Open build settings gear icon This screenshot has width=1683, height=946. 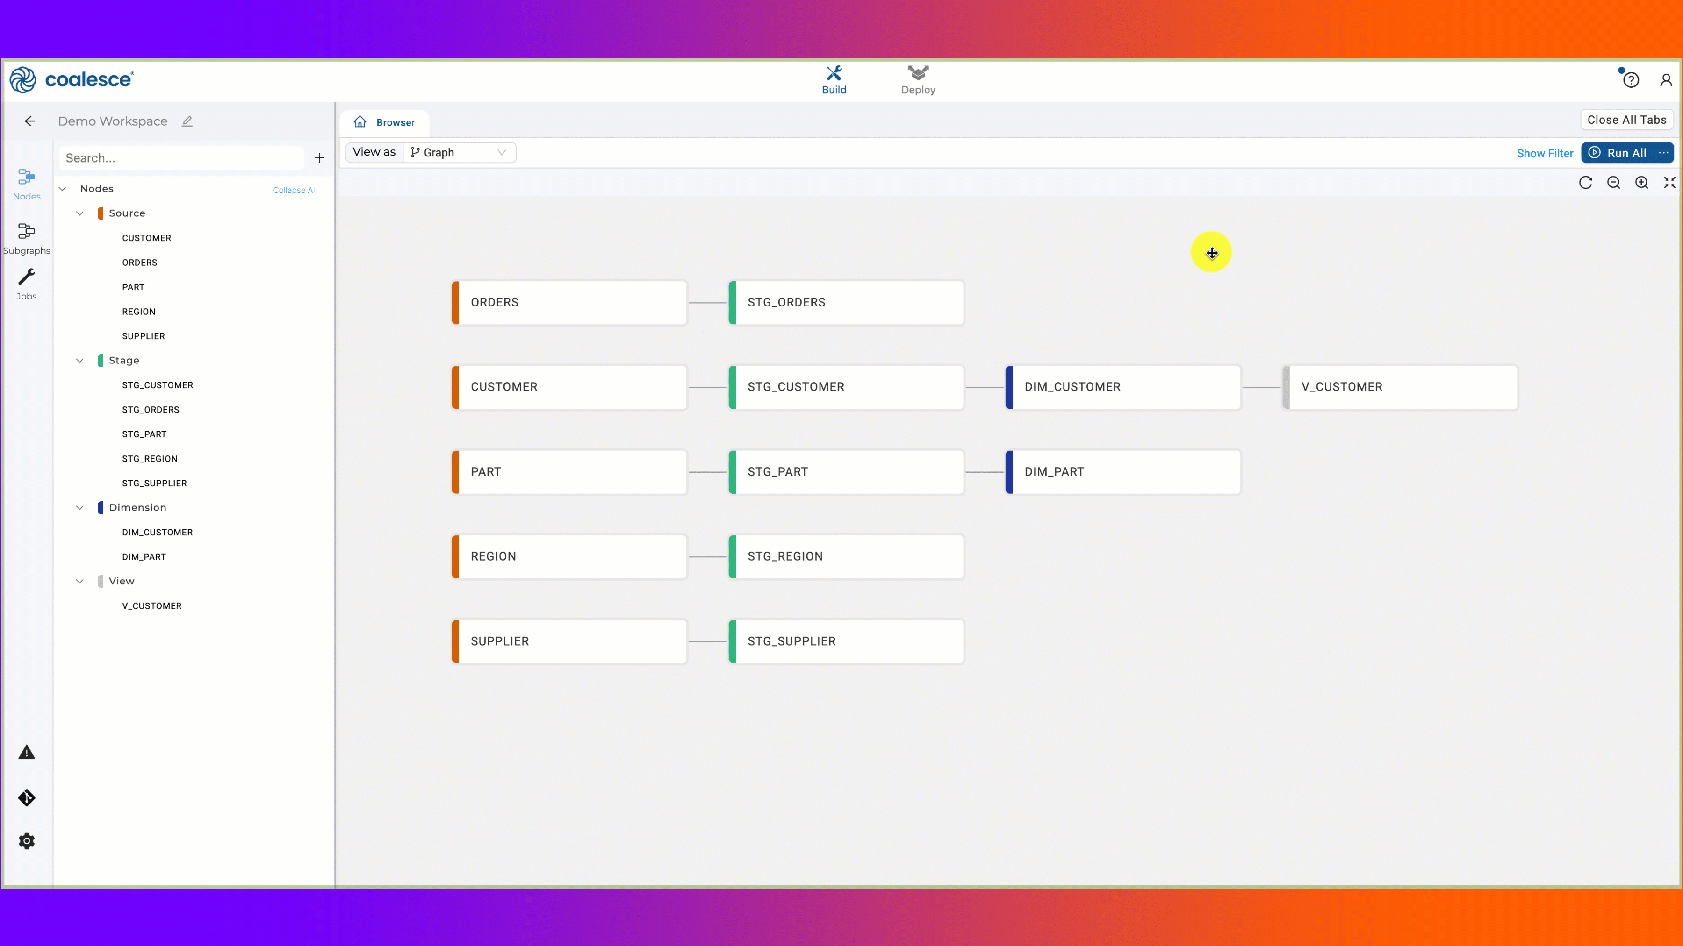coord(27,841)
